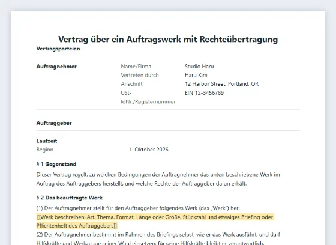This screenshot has width=336, height=245.
Task: Select the date '1. Oktober 2026'
Action: 149,150
